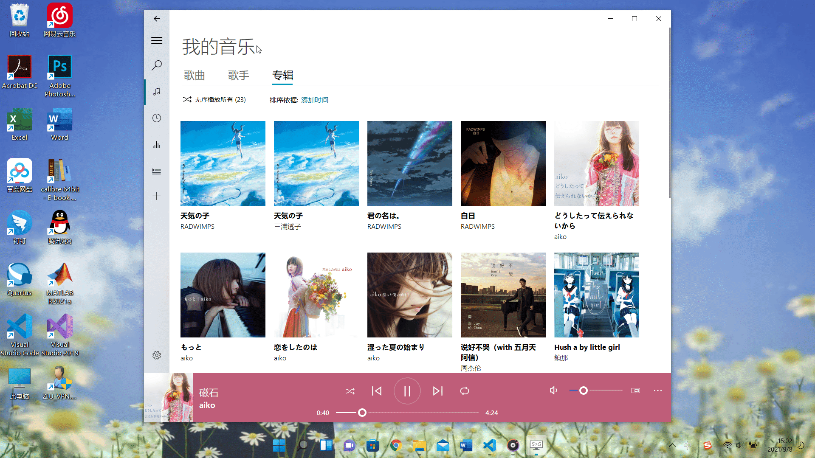Toggle Chinese input mode indicator 中
The height and width of the screenshot is (458, 815).
pos(688,445)
